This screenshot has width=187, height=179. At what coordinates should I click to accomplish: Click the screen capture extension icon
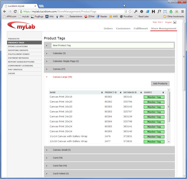(x=165, y=12)
